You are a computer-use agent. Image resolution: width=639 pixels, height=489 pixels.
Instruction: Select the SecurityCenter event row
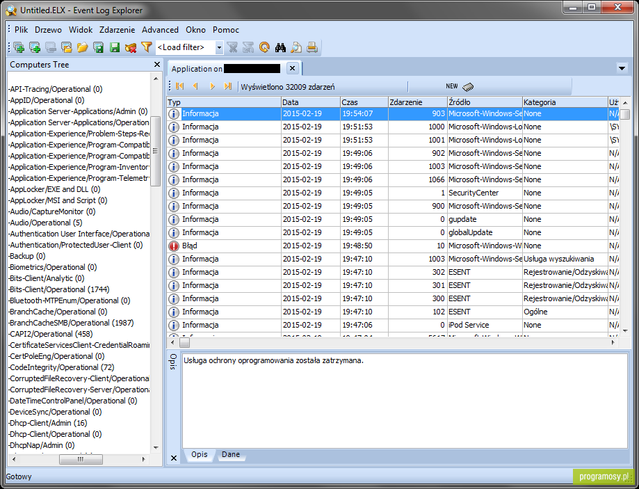pyautogui.click(x=393, y=193)
